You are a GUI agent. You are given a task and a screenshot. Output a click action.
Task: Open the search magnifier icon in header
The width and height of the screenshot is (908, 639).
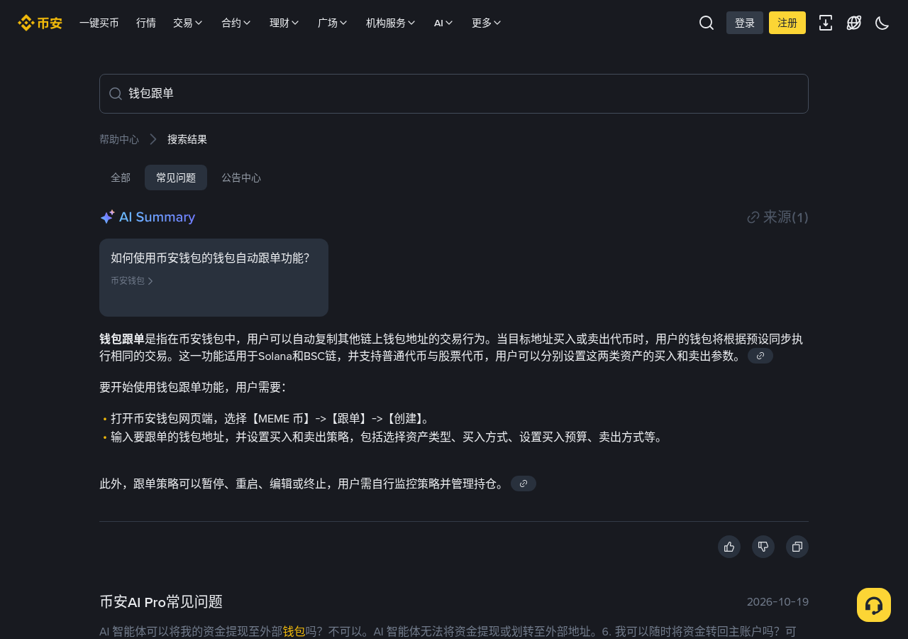coord(707,23)
